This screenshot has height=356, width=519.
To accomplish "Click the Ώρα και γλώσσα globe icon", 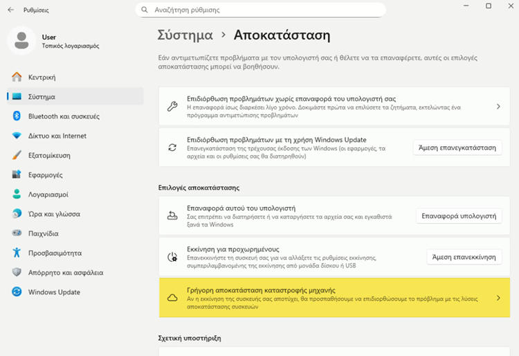I will tap(17, 213).
